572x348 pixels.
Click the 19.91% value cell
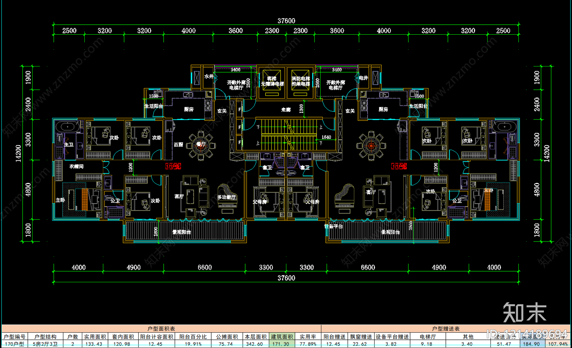pos(193,344)
